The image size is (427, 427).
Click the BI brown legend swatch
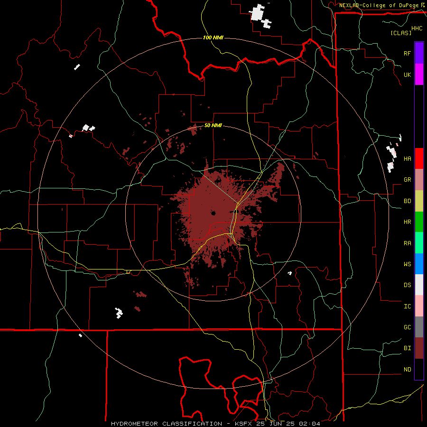click(x=419, y=348)
